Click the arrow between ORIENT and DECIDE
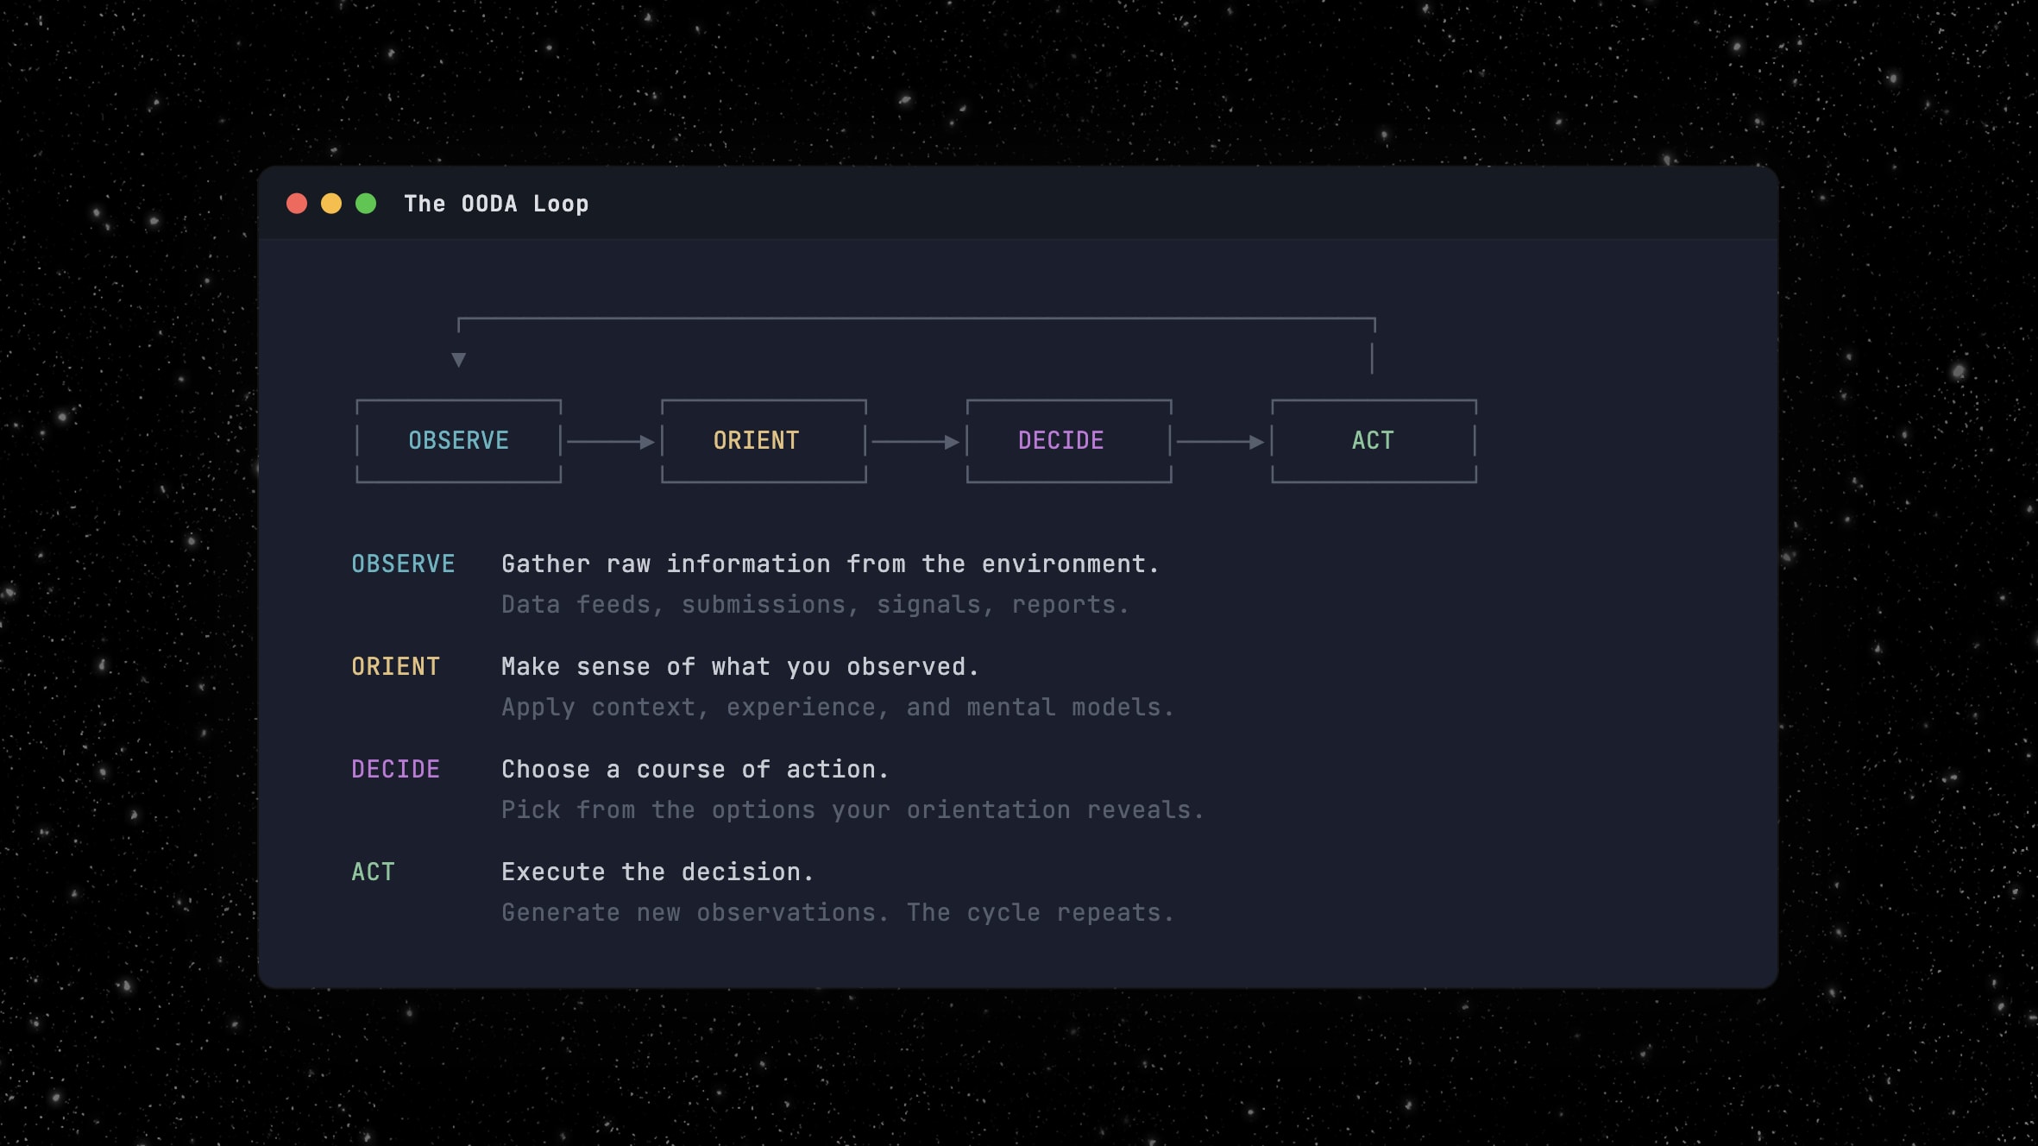 point(915,442)
